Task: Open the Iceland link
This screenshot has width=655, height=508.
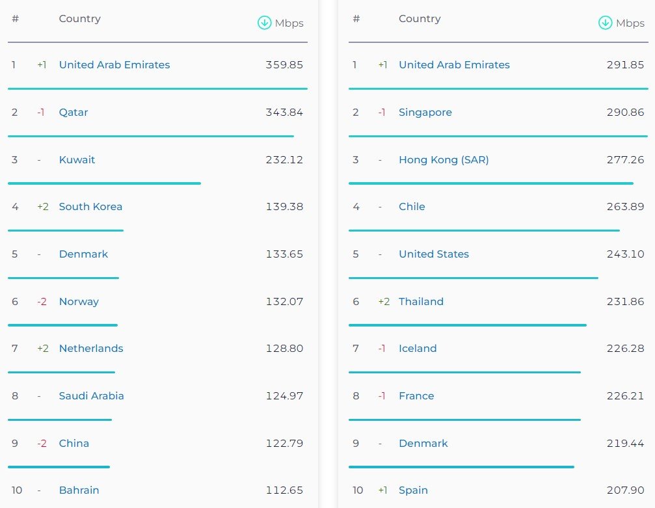Action: point(418,349)
